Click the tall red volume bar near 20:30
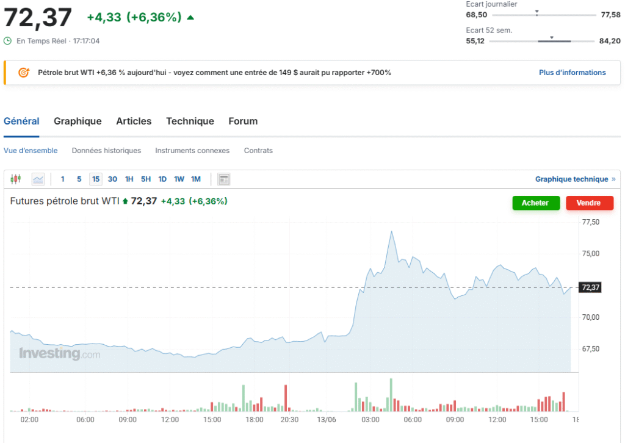 [x=286, y=398]
